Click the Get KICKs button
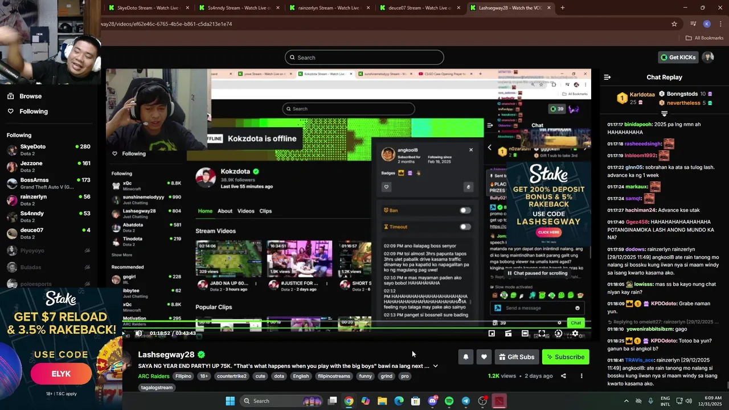The height and width of the screenshot is (410, 729). tap(678, 58)
